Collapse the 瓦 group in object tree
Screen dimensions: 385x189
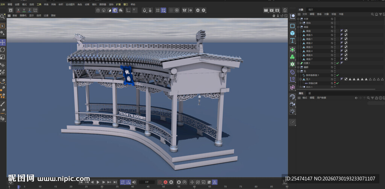[x=298, y=71]
